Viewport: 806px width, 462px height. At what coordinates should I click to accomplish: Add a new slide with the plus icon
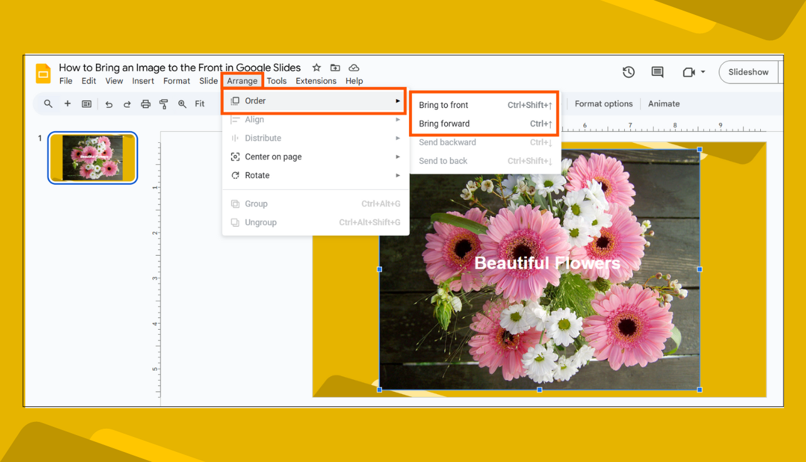[x=67, y=103]
